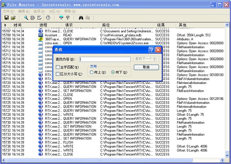The width and height of the screenshot is (231, 164).
Task: Open the Filter funnel icon
Action: click(x=61, y=17)
